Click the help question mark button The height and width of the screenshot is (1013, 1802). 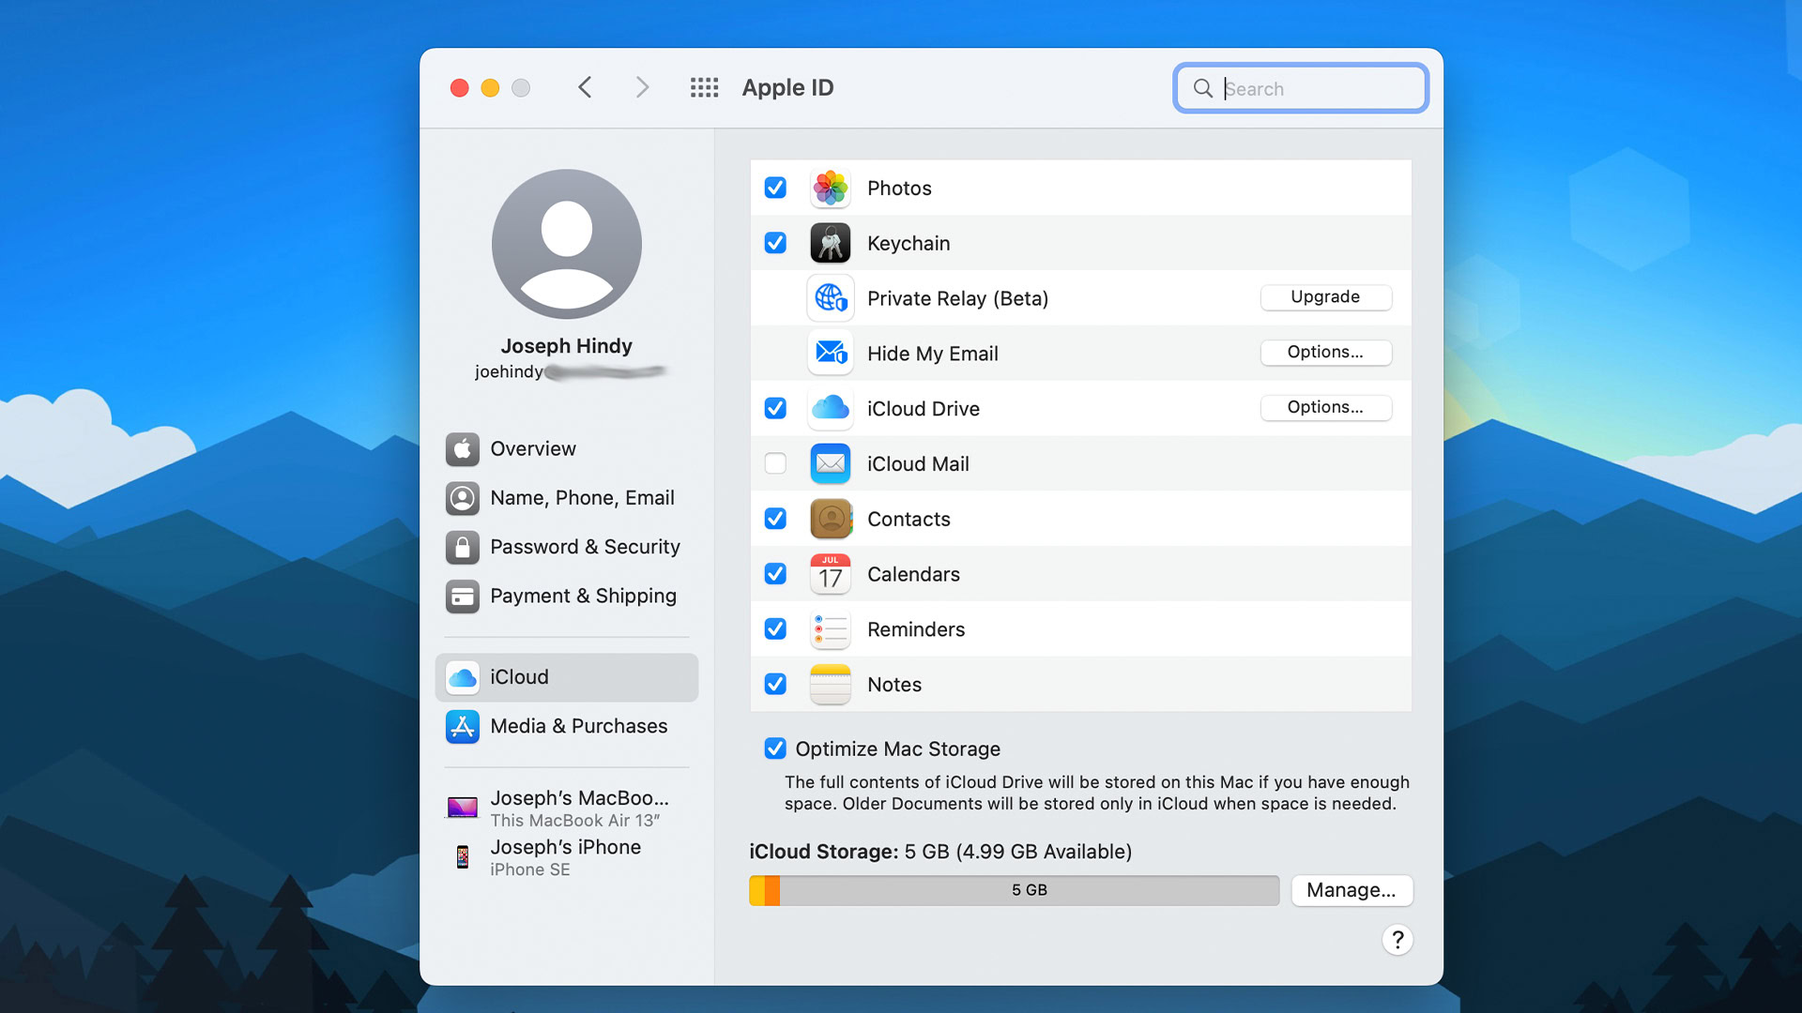[x=1397, y=940]
